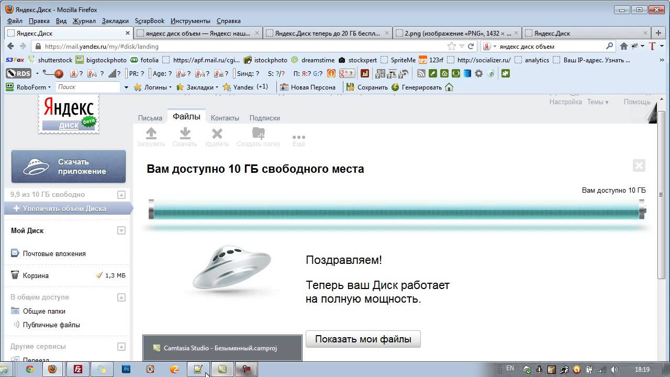Open the Журнал menu
This screenshot has height=377, width=670.
84,21
